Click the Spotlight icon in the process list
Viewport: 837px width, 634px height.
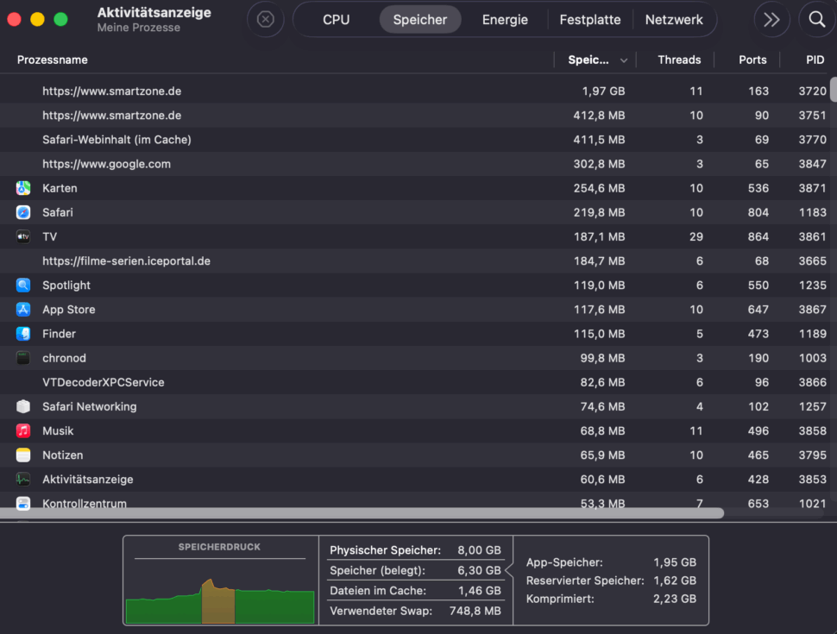tap(23, 285)
